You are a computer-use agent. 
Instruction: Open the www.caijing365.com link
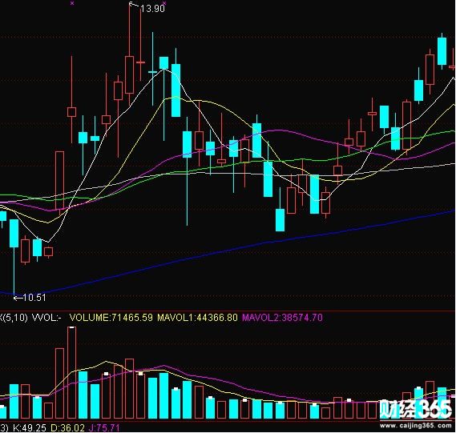coord(416,426)
